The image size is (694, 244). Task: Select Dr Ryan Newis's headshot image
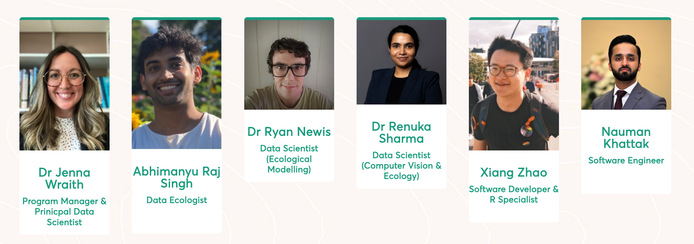(289, 65)
